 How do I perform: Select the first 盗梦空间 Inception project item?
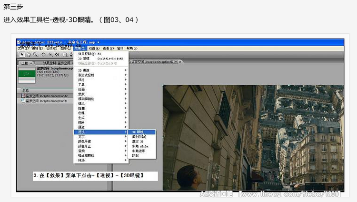tap(46, 96)
